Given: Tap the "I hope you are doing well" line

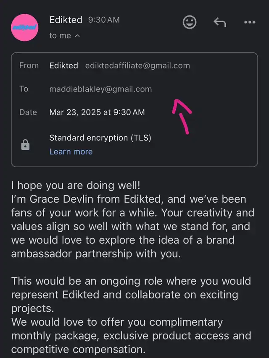Looking at the screenshot, I should point(76,186).
